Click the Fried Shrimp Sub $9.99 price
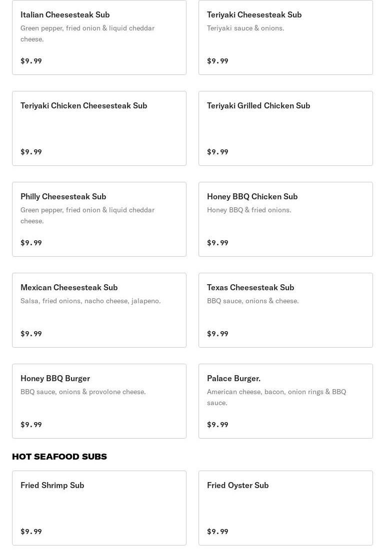 pos(31,532)
